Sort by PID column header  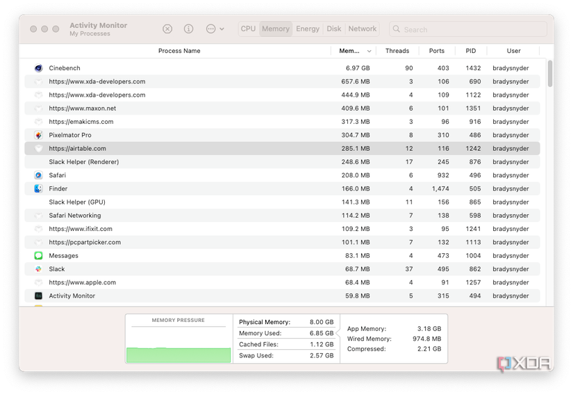tap(471, 51)
